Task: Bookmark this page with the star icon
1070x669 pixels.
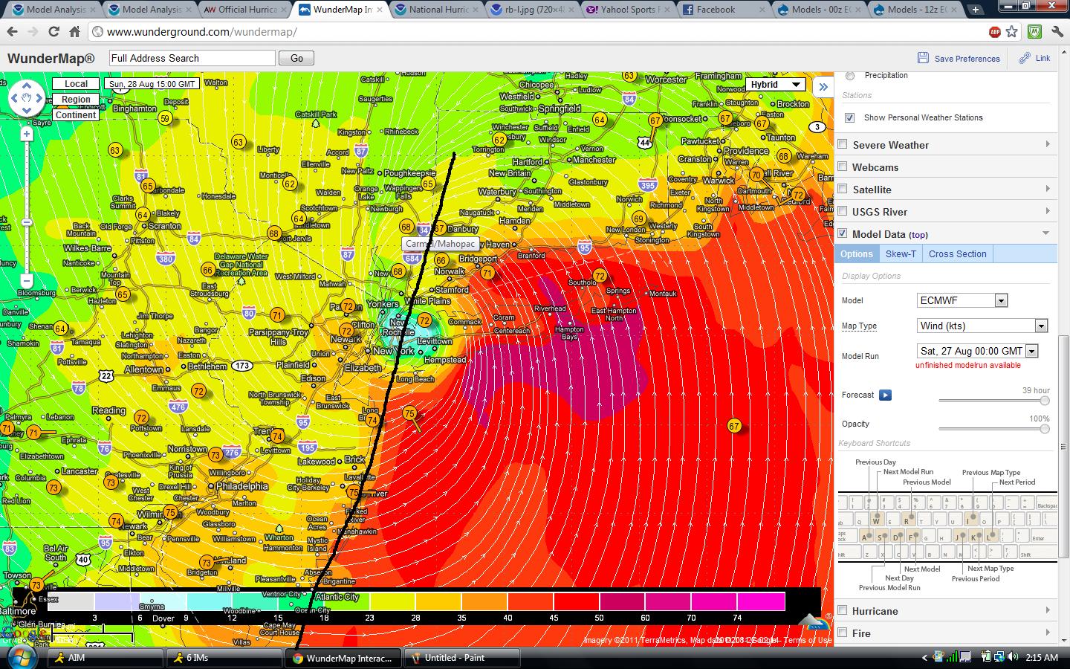Action: pyautogui.click(x=1011, y=32)
